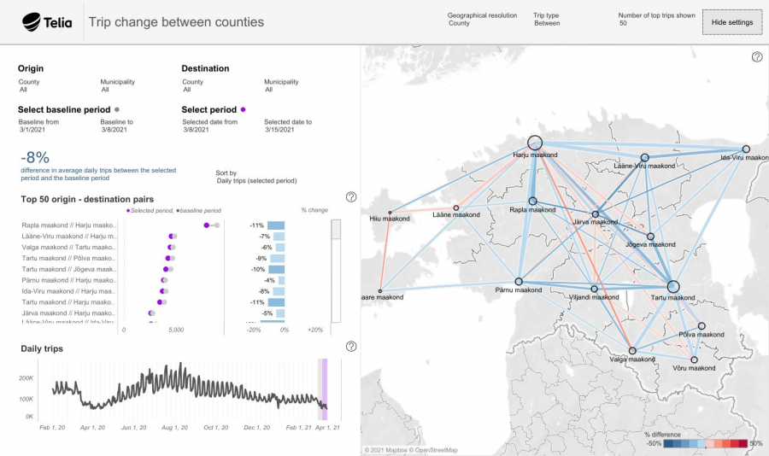Select Ida-Viru maakond // Harju row
769x456 pixels.
[69, 291]
